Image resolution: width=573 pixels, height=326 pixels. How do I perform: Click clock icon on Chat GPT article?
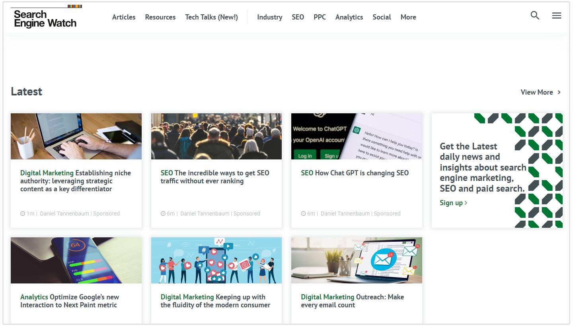[303, 213]
